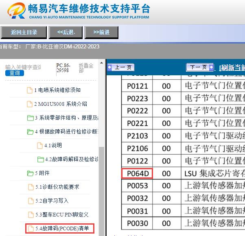Viewport: 245px width, 236px height.
Task: Click folder icon of 3 系统零部件结构
Action: [x=30, y=118]
